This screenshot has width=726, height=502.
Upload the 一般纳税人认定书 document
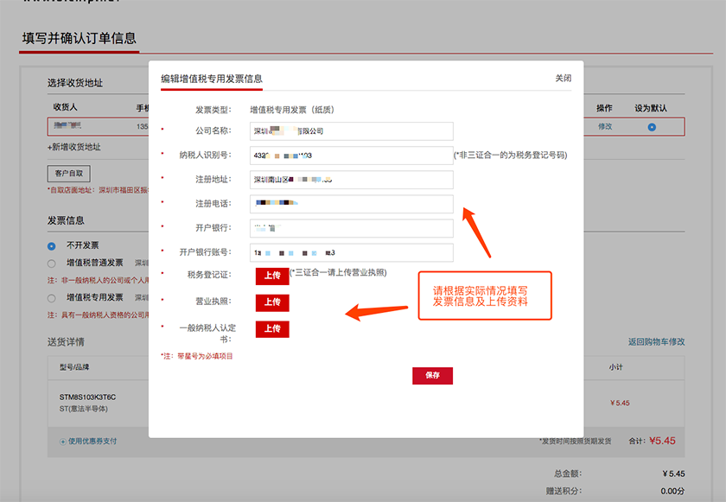(x=272, y=329)
